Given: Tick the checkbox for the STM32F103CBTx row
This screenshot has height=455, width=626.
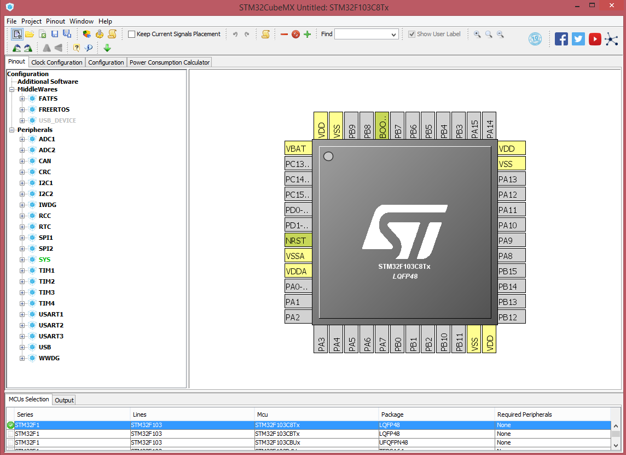Looking at the screenshot, I should pos(11,434).
